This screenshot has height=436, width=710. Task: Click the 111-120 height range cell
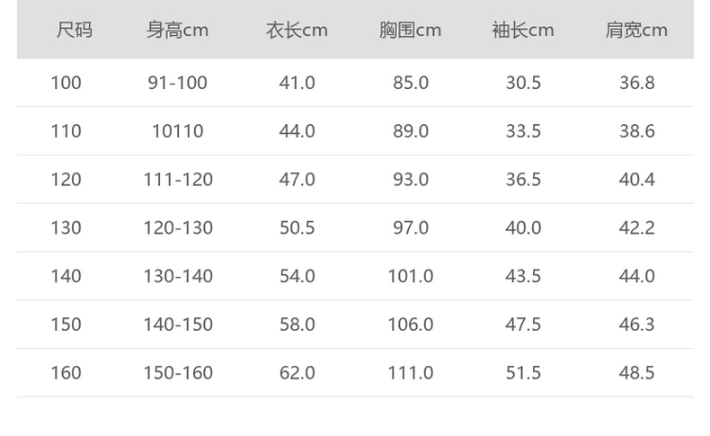tap(178, 180)
